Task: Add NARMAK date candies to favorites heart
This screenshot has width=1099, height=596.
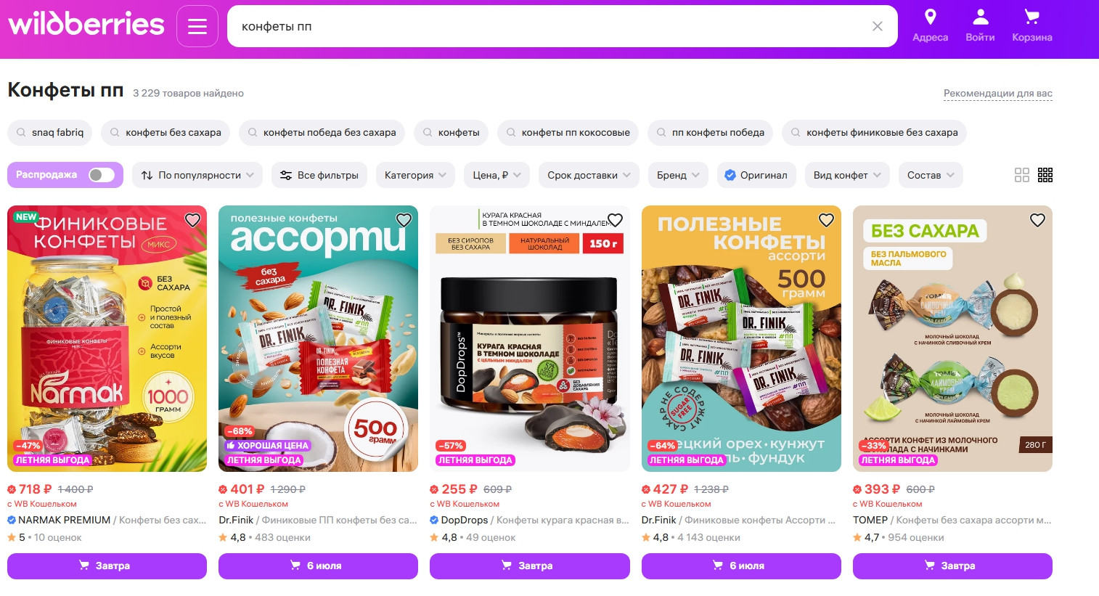Action: (x=192, y=220)
